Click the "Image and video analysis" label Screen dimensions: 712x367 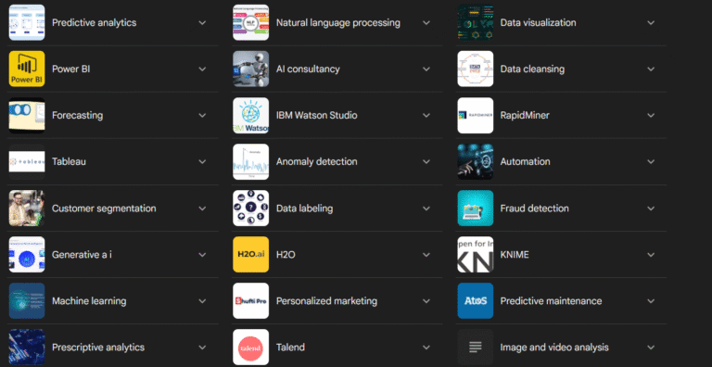click(x=554, y=348)
